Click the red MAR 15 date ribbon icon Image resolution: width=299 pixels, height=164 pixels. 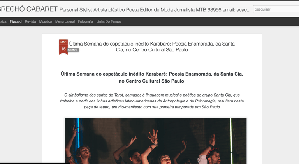[x=63, y=47]
